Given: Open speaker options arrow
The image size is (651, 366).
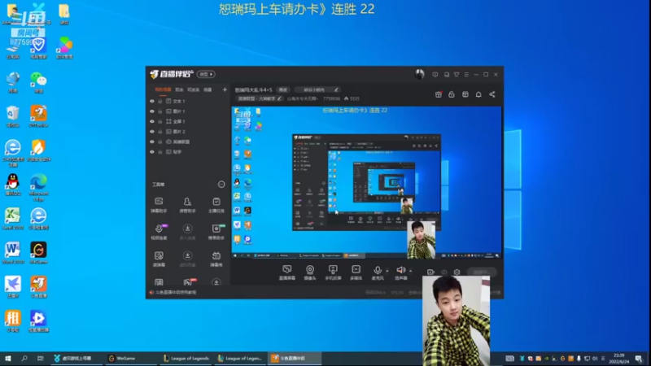Looking at the screenshot, I should tap(411, 271).
